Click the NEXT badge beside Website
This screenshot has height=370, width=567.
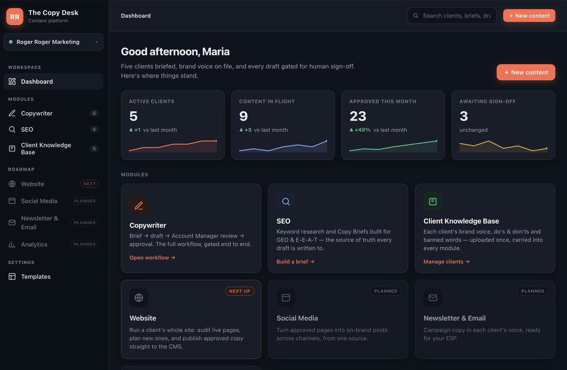(89, 184)
